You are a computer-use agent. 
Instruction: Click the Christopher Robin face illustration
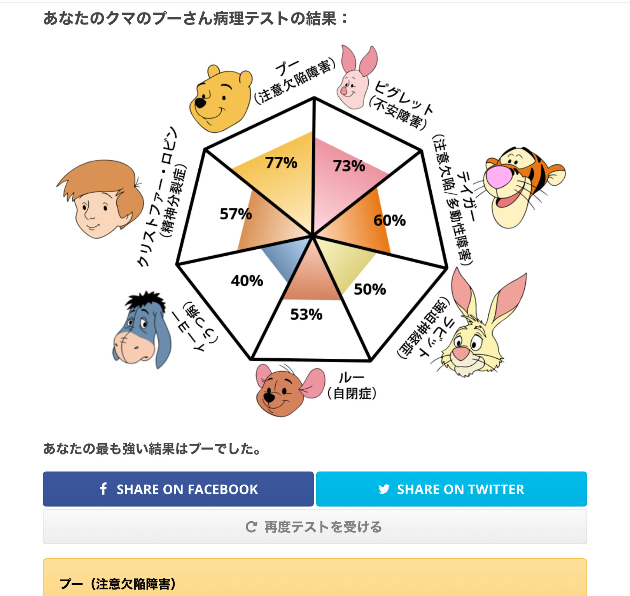click(x=101, y=198)
